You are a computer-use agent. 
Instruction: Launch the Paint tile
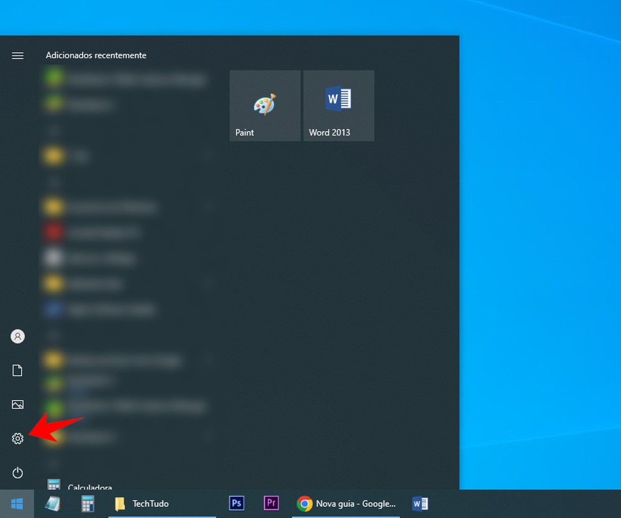click(265, 106)
